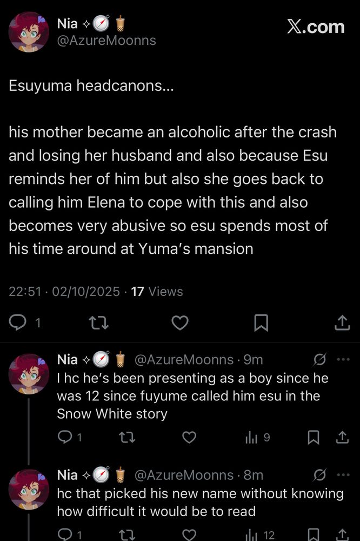Tap the Grok icon on the 8m reply
The width and height of the screenshot is (360, 541).
point(320,475)
